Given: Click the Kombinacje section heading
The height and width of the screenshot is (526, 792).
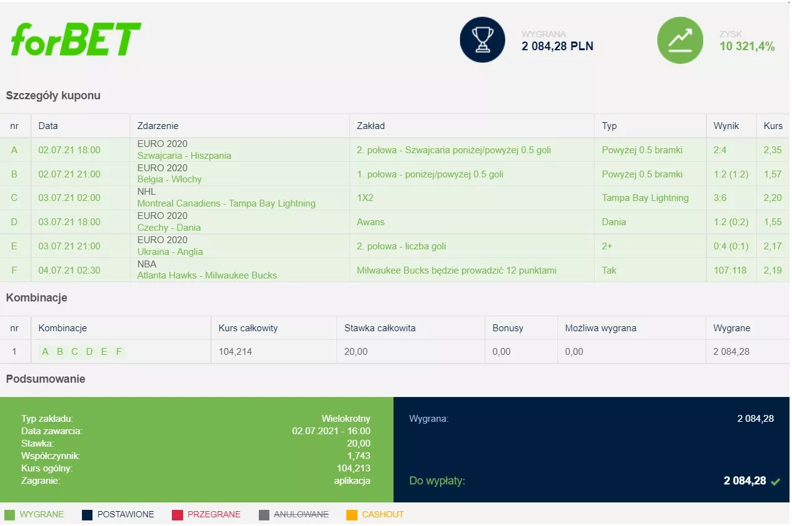Looking at the screenshot, I should tap(37, 298).
